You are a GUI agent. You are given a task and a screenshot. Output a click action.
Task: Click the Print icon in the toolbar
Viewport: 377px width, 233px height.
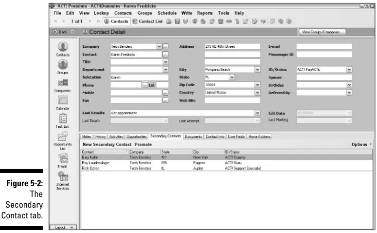coord(169,21)
